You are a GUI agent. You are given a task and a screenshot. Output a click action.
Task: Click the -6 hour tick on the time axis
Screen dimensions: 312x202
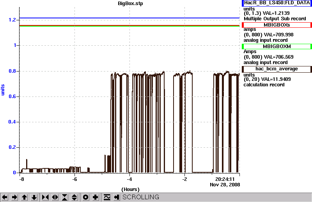(74, 179)
